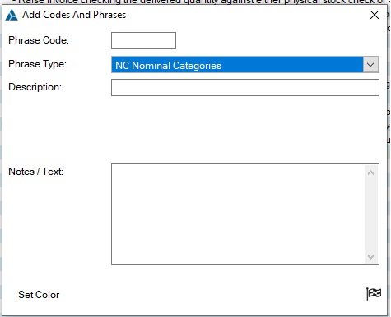Click the blue triangle app logo
The height and width of the screenshot is (317, 391).
click(x=12, y=15)
